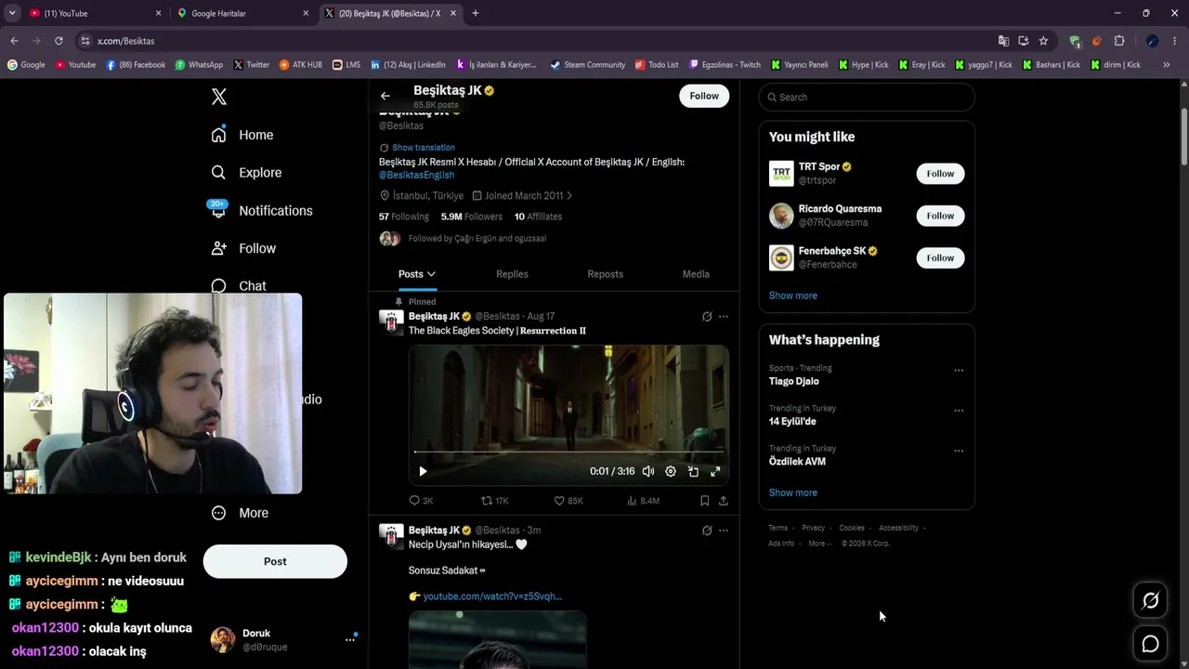Open a new browser tab
Viewport: 1189px width, 669px height.
pos(476,13)
